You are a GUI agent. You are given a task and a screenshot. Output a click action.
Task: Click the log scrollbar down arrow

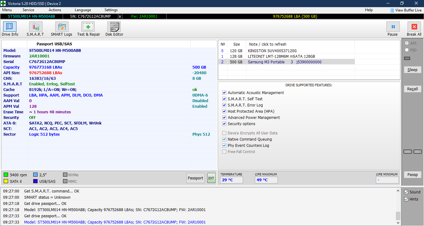pyautogui.click(x=398, y=223)
